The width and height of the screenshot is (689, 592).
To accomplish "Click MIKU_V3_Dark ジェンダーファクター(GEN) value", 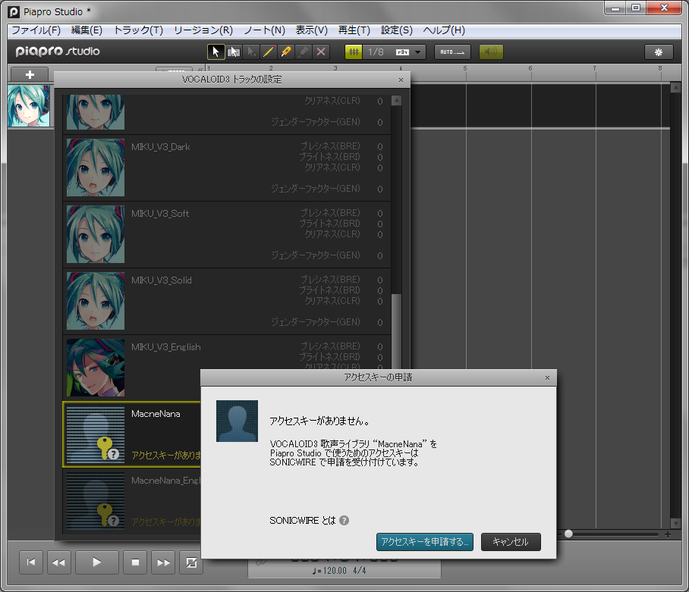I will 380,190.
